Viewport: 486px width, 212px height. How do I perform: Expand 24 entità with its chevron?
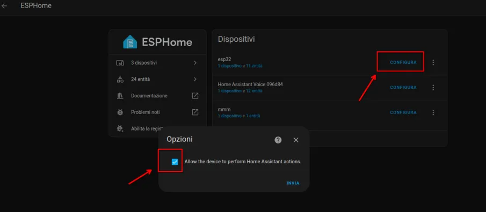click(195, 79)
